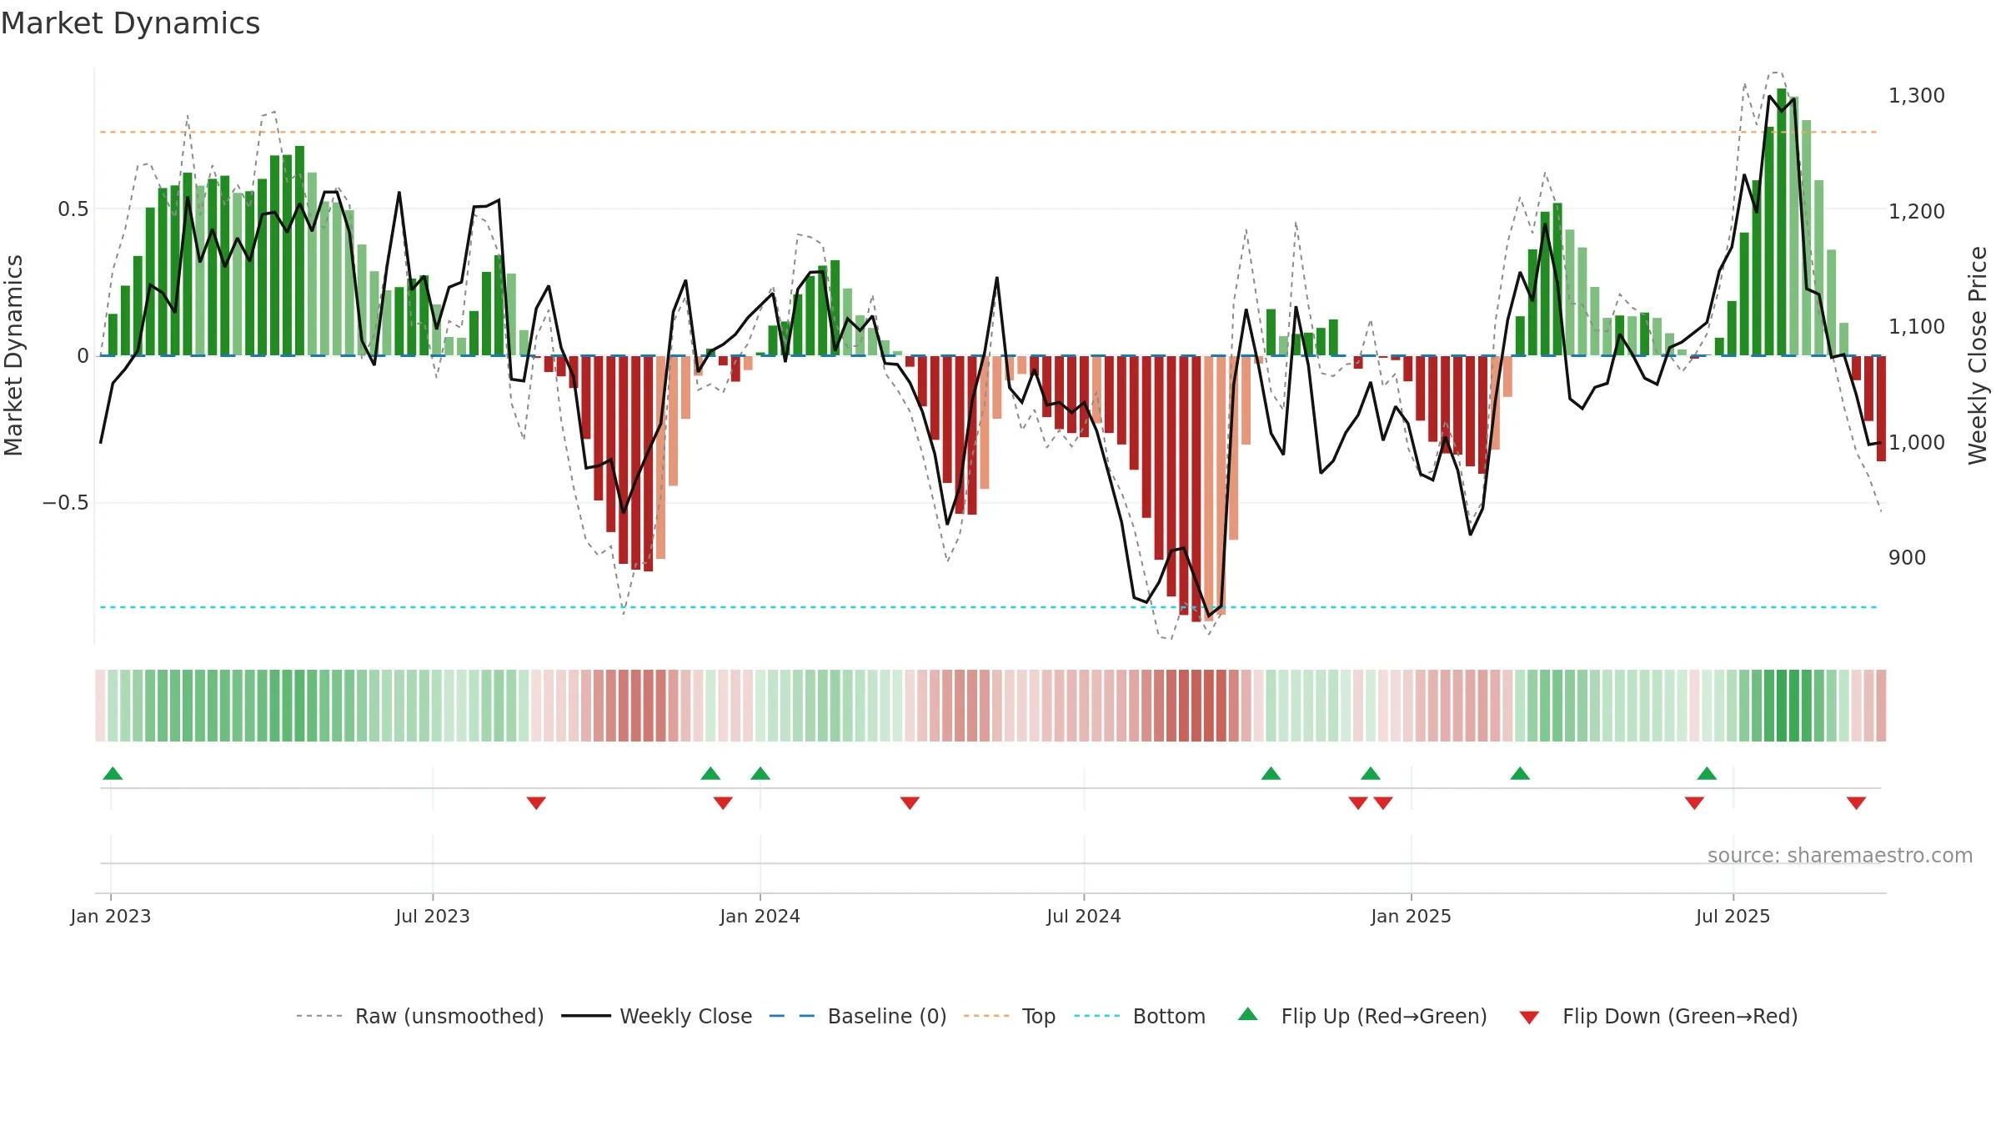Click the Jul 2025 x-axis label
This screenshot has height=1126, width=2001.
point(1733,916)
